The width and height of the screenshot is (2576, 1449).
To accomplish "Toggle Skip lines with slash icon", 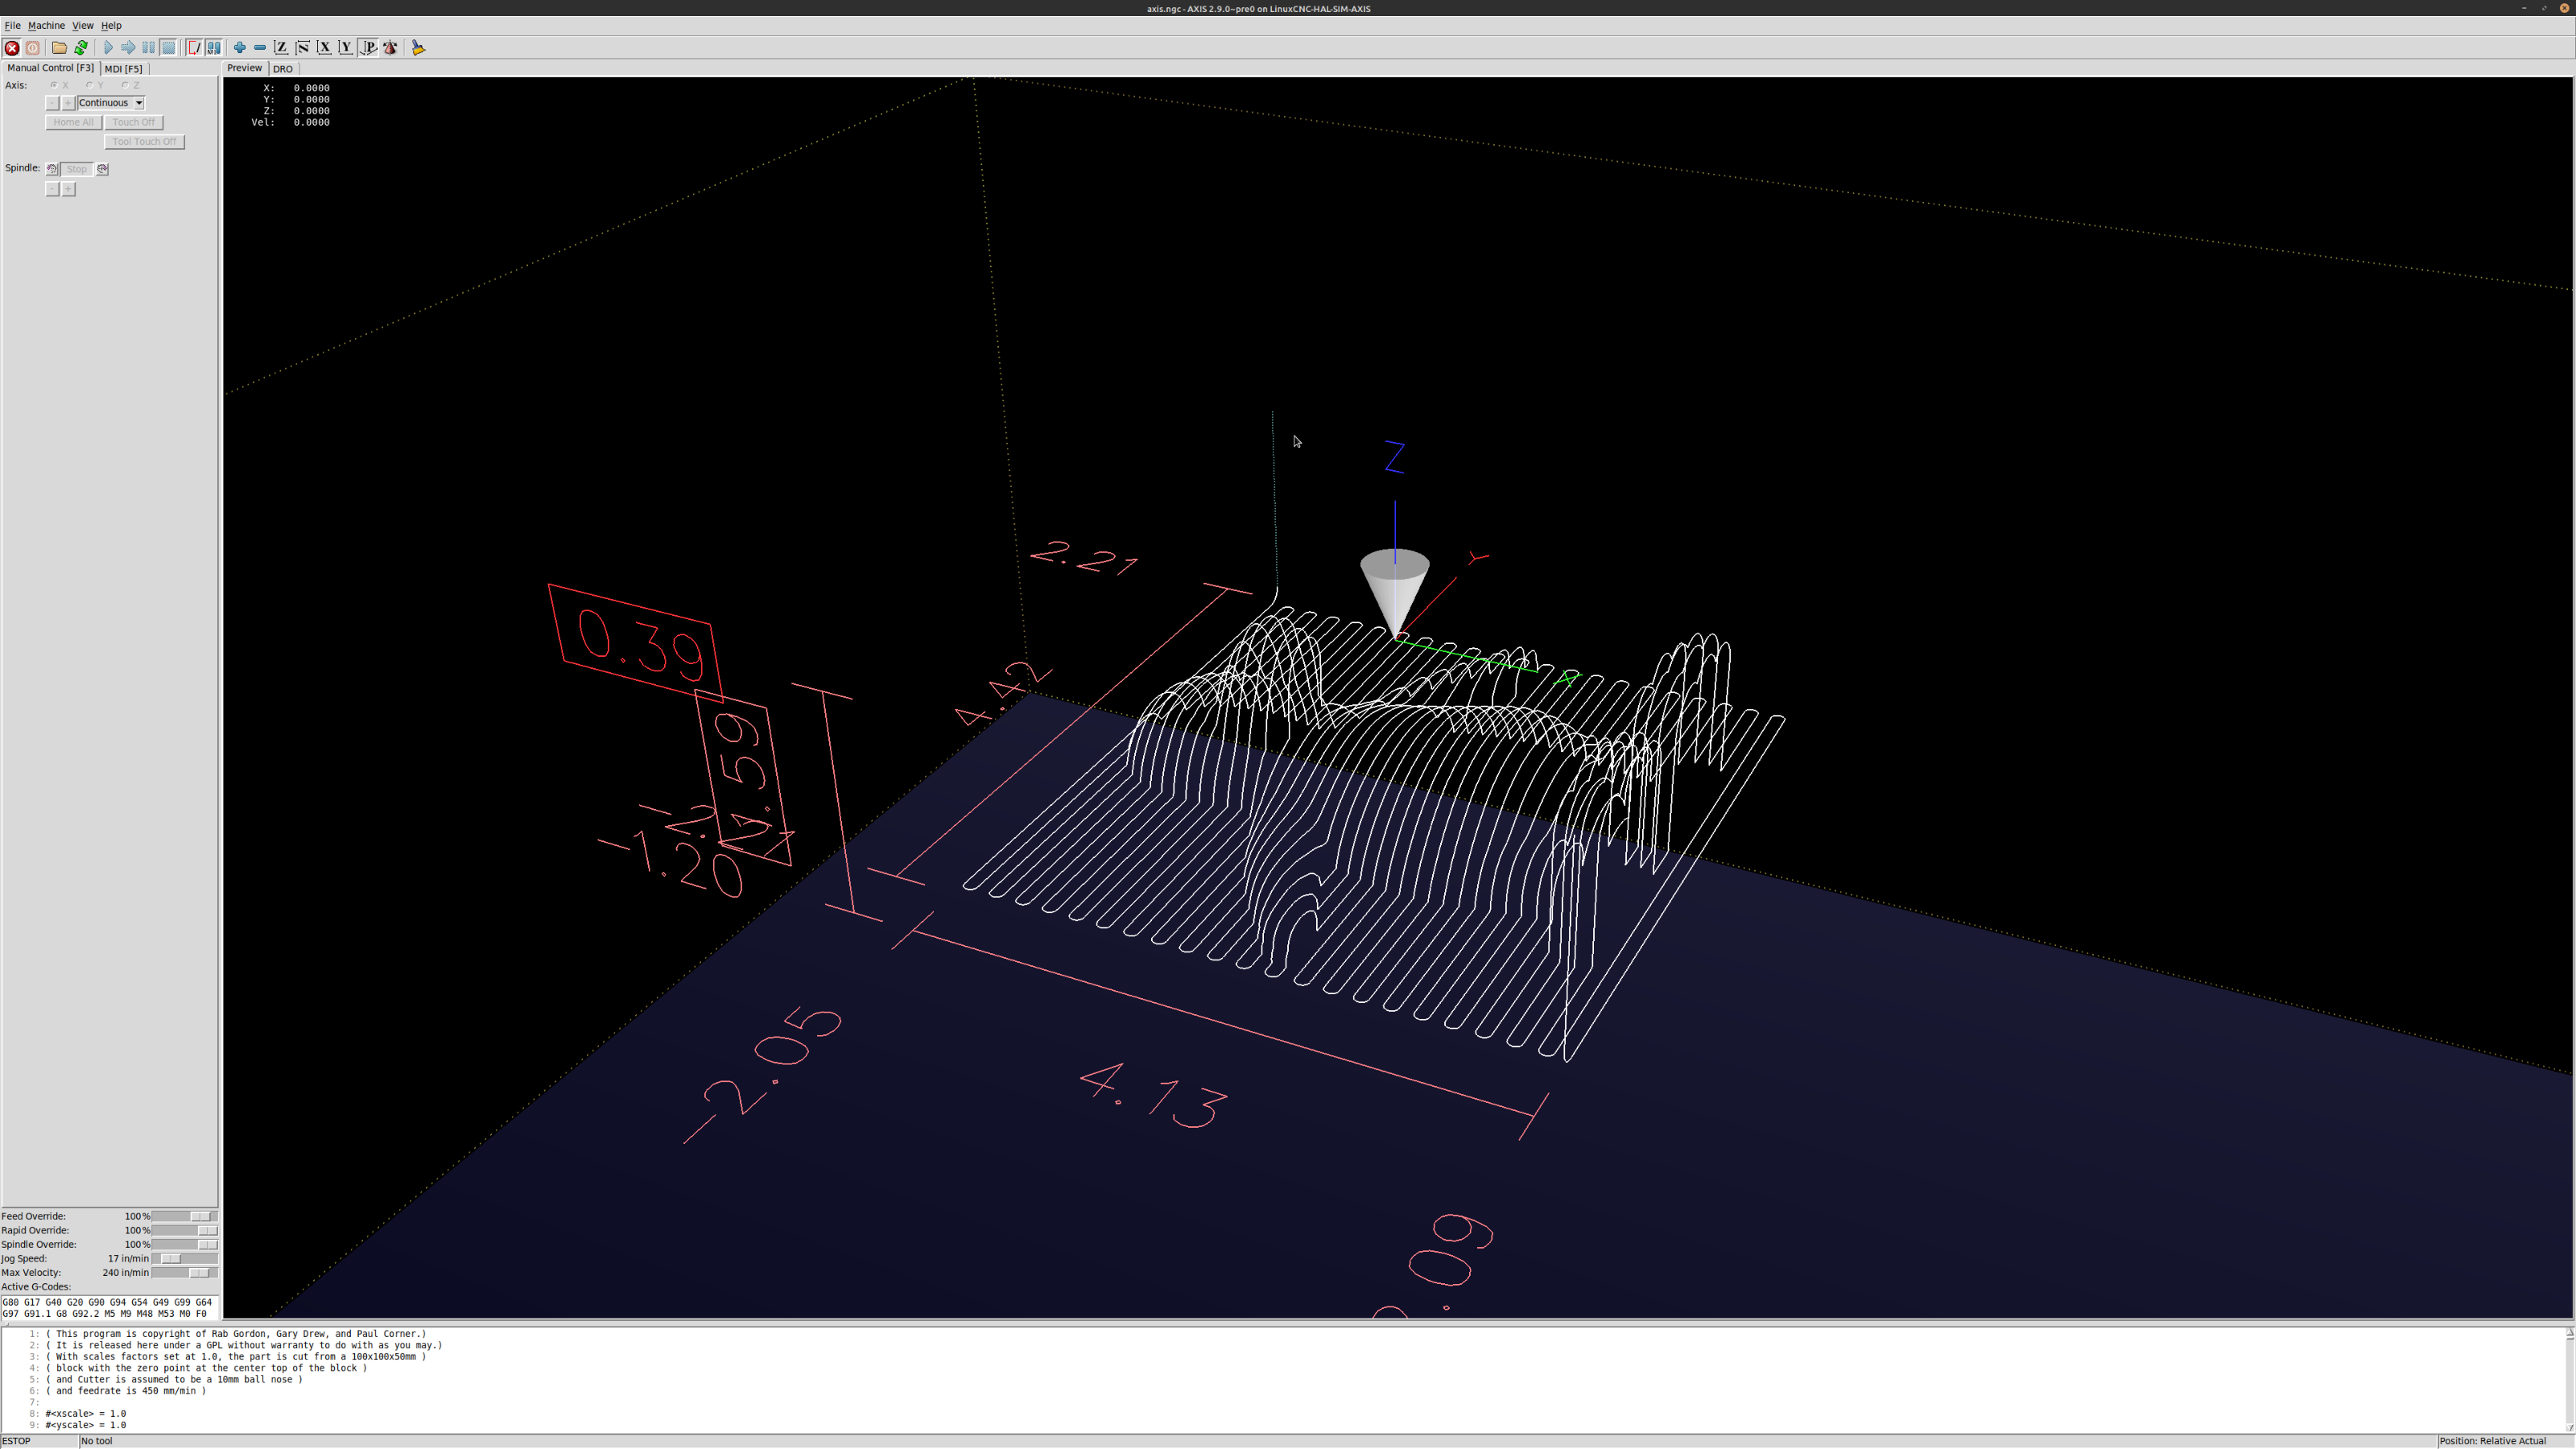I will [194, 47].
